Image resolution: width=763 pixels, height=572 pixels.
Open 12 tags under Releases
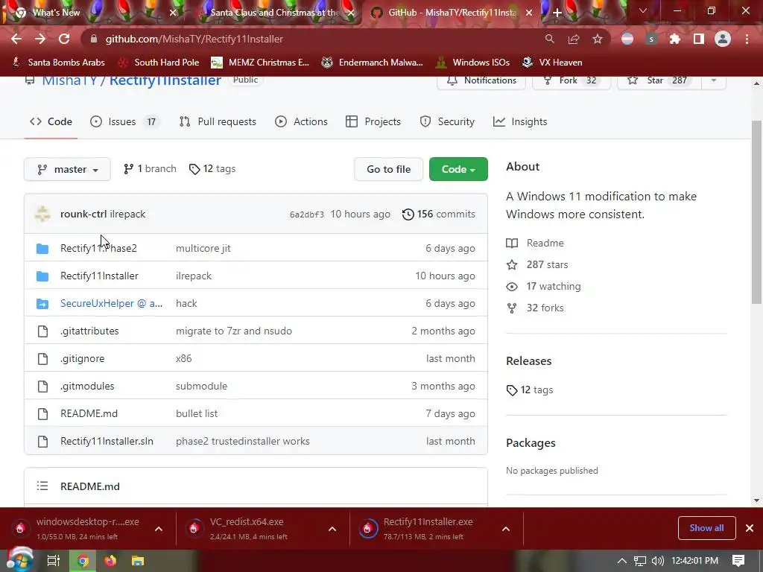click(x=530, y=390)
